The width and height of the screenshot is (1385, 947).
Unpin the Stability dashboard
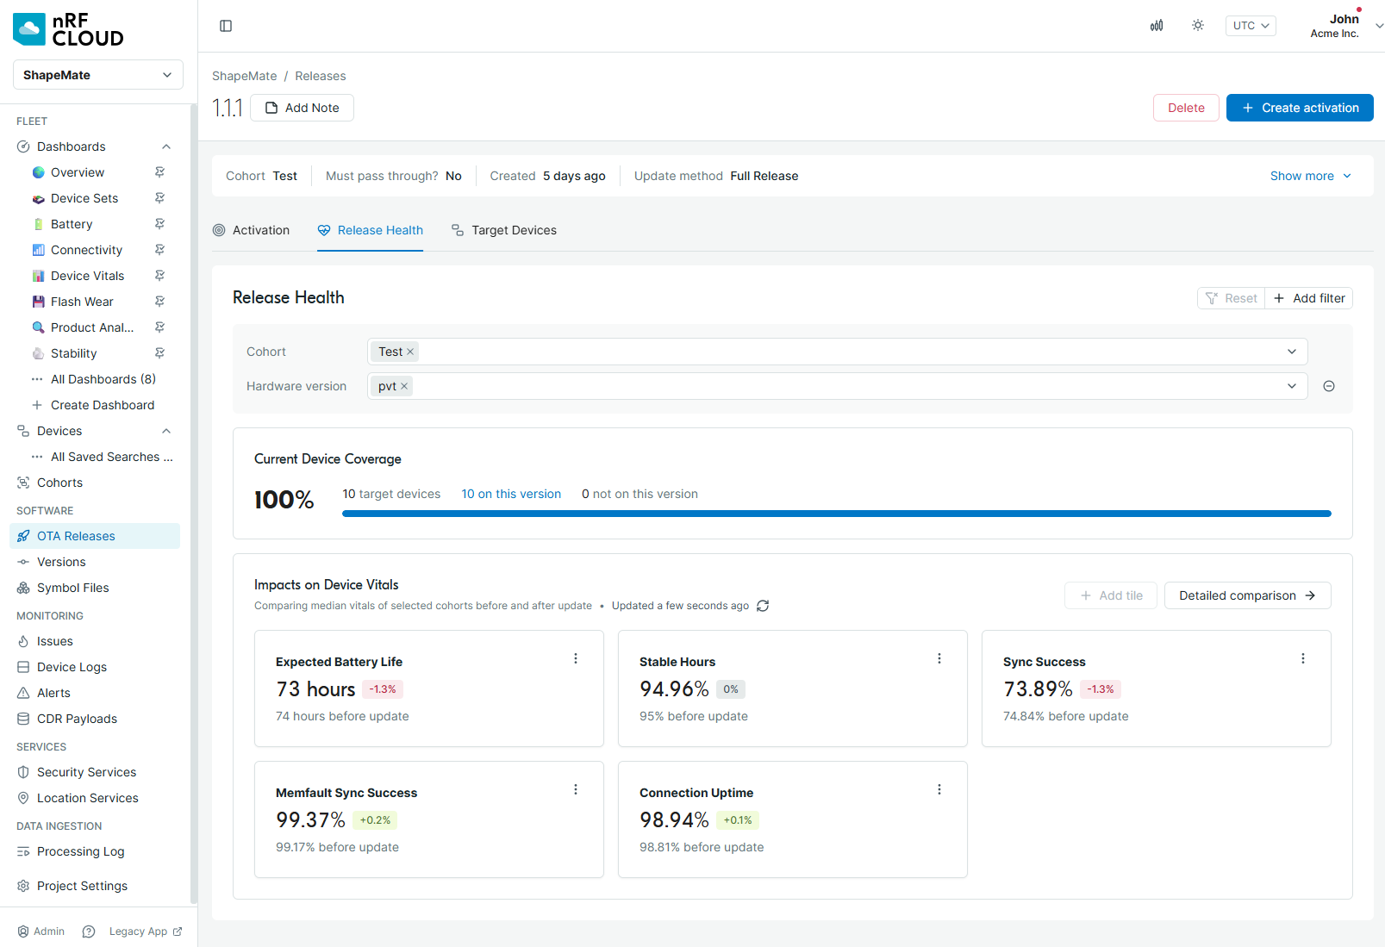[159, 353]
